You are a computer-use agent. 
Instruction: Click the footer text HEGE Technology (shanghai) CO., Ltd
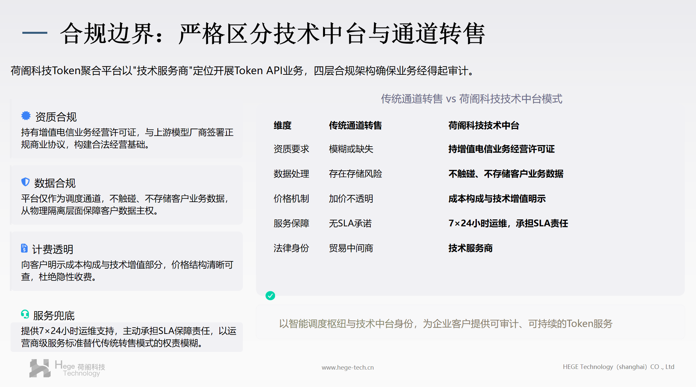(618, 367)
